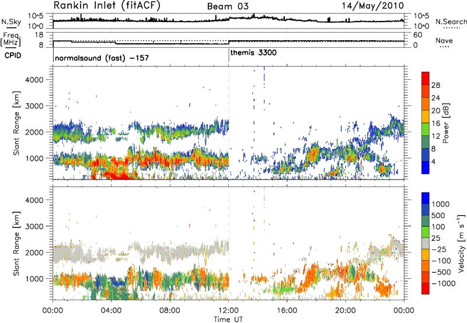Click the '16:00' time tick label
This screenshot has width=467, height=323.
pyautogui.click(x=287, y=311)
